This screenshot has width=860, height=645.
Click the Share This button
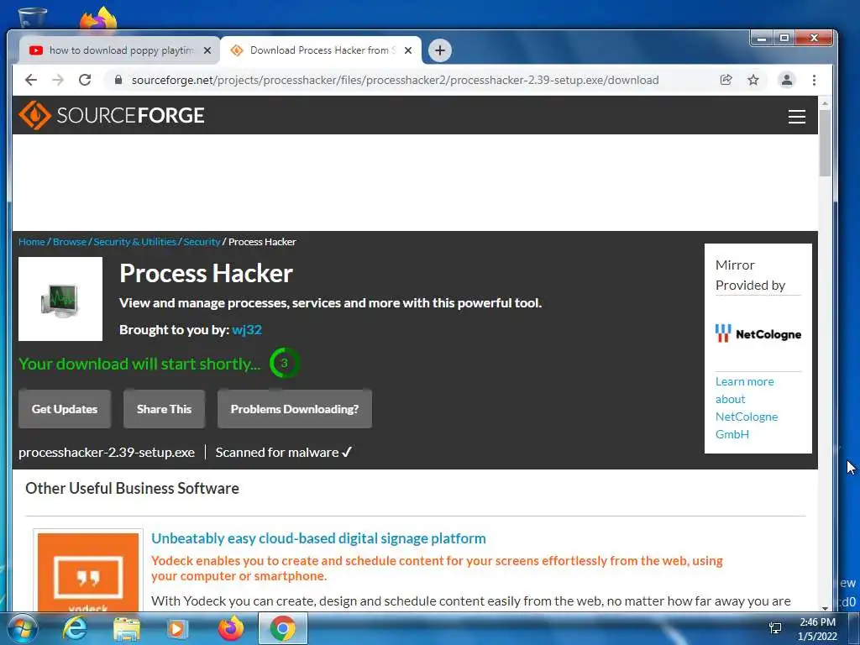tap(164, 409)
